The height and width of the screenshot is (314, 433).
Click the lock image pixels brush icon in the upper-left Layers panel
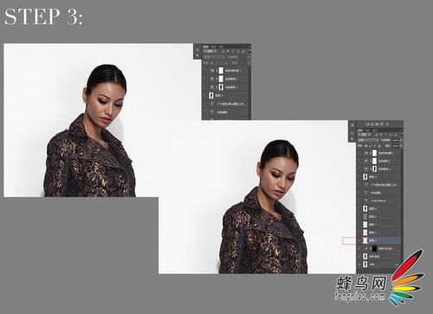point(216,63)
